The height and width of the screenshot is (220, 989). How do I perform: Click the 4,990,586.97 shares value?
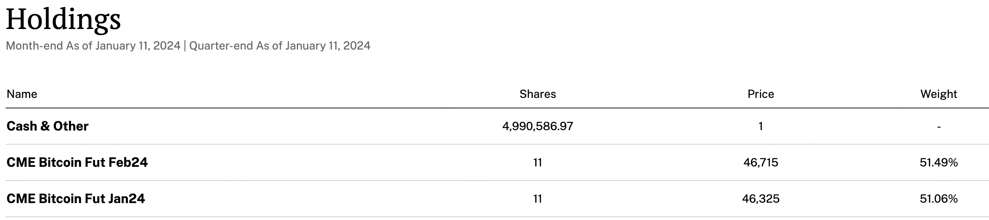tap(538, 127)
